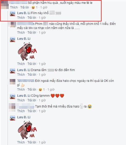Click blurred avatar of top commenter
The width and height of the screenshot is (126, 145).
(4, 5)
